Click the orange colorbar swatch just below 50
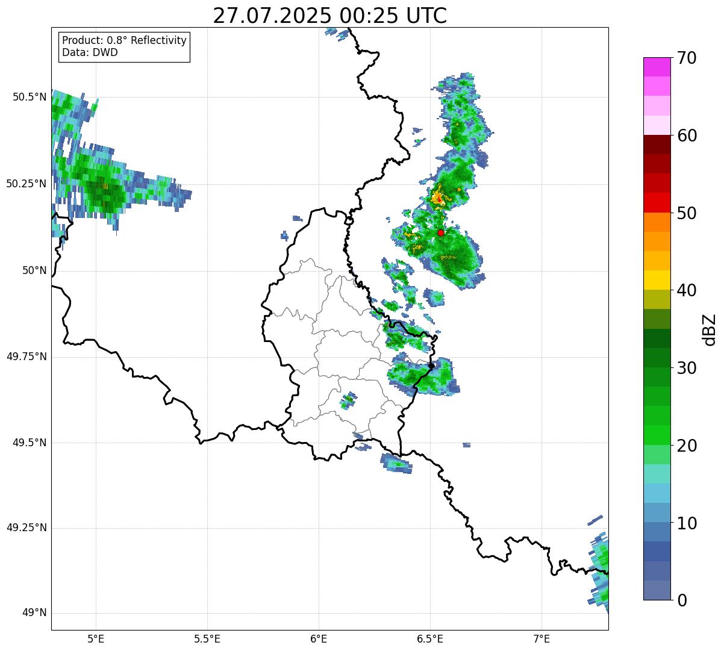 [657, 222]
